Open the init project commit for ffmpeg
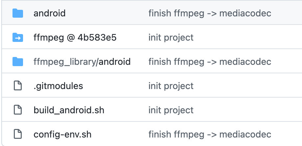The height and width of the screenshot is (146, 302). point(171,38)
